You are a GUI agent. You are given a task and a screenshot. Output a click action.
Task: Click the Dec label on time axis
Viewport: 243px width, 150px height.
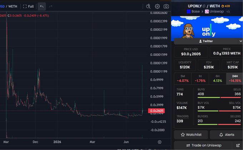(x=35, y=142)
